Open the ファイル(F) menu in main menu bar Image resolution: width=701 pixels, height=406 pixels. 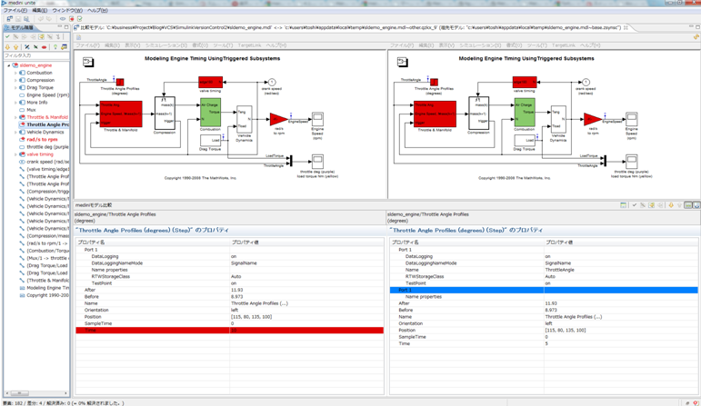pyautogui.click(x=13, y=11)
